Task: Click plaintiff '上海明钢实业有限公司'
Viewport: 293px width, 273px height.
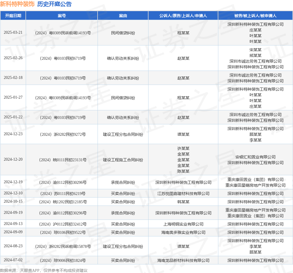Action: coord(183,224)
